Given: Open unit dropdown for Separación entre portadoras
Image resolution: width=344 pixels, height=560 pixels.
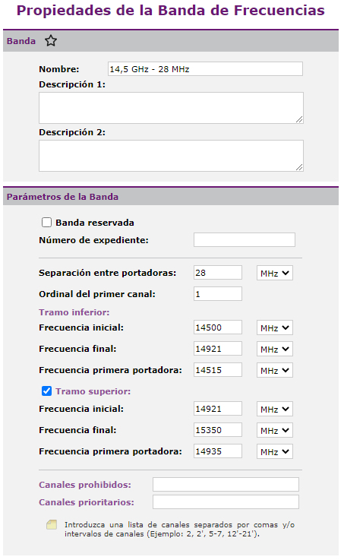Looking at the screenshot, I should tap(275, 273).
